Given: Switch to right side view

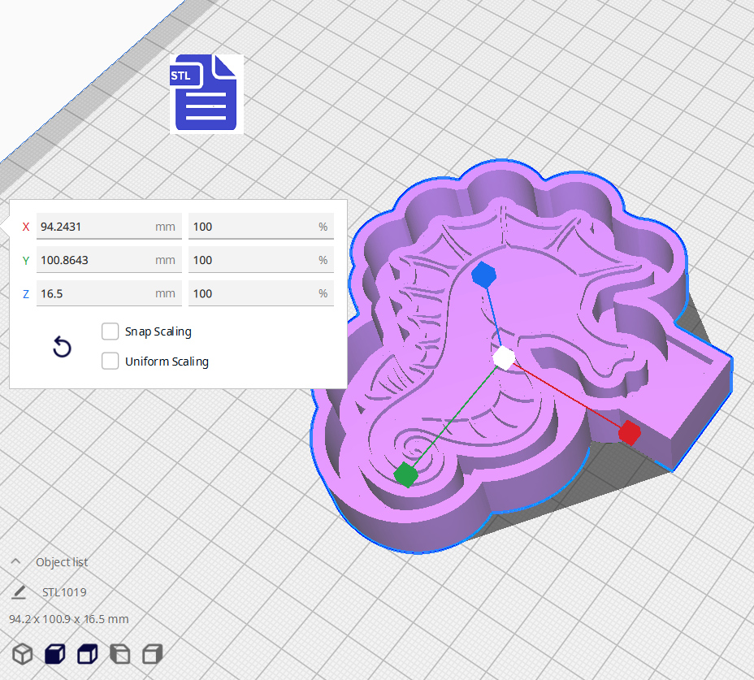Looking at the screenshot, I should pyautogui.click(x=152, y=654).
